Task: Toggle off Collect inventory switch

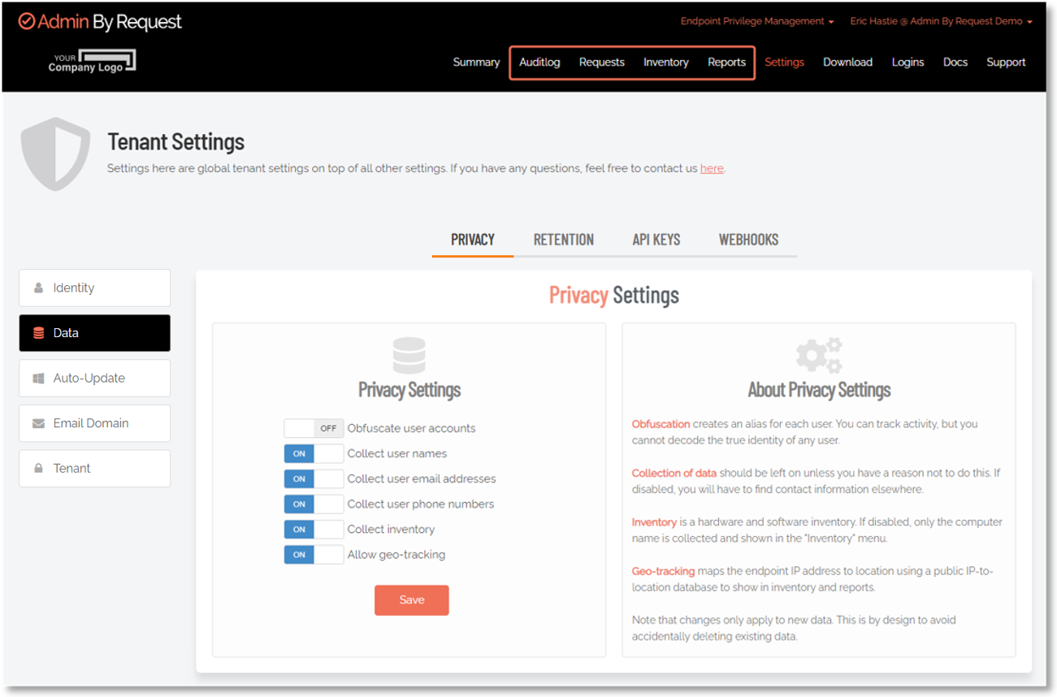Action: tap(313, 530)
